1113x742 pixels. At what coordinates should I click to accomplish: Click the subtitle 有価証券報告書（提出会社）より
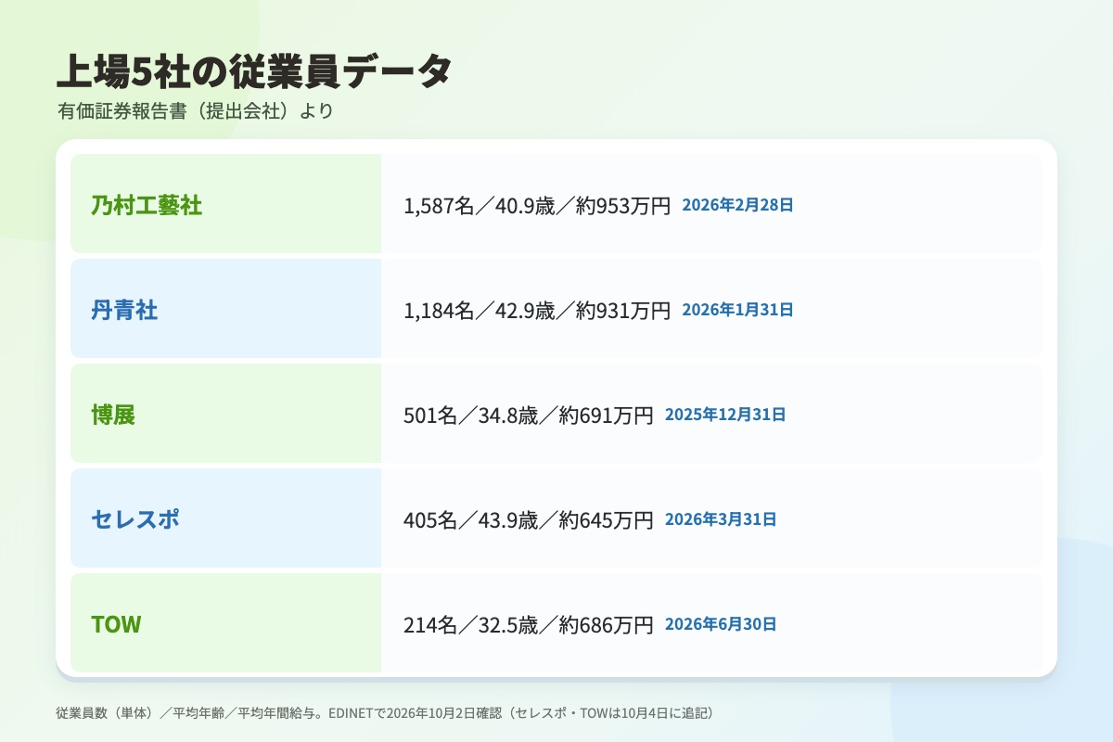[x=194, y=111]
